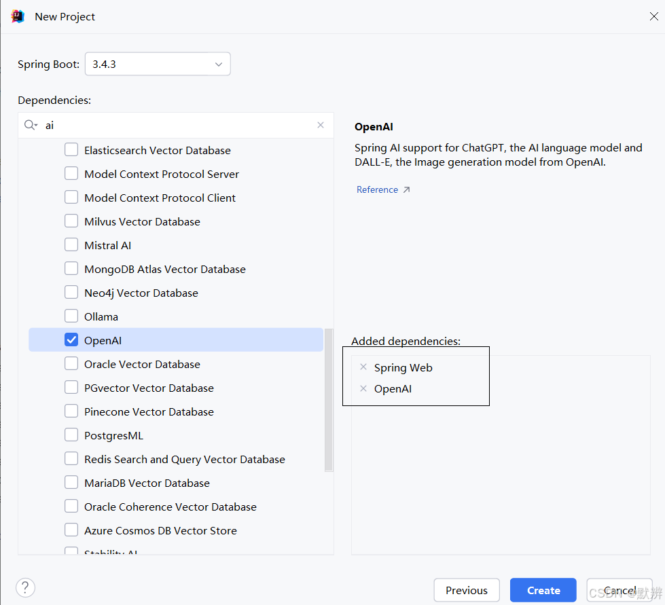Remove OpenAI from added dependencies
Image resolution: width=665 pixels, height=605 pixels.
click(363, 388)
